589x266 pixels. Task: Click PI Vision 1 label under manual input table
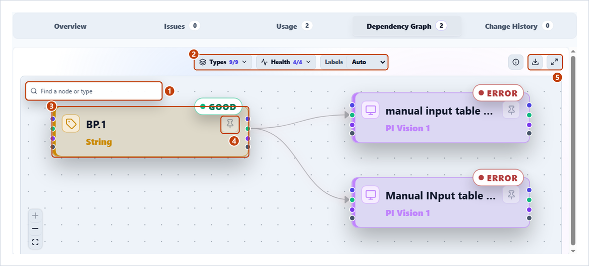coord(407,128)
